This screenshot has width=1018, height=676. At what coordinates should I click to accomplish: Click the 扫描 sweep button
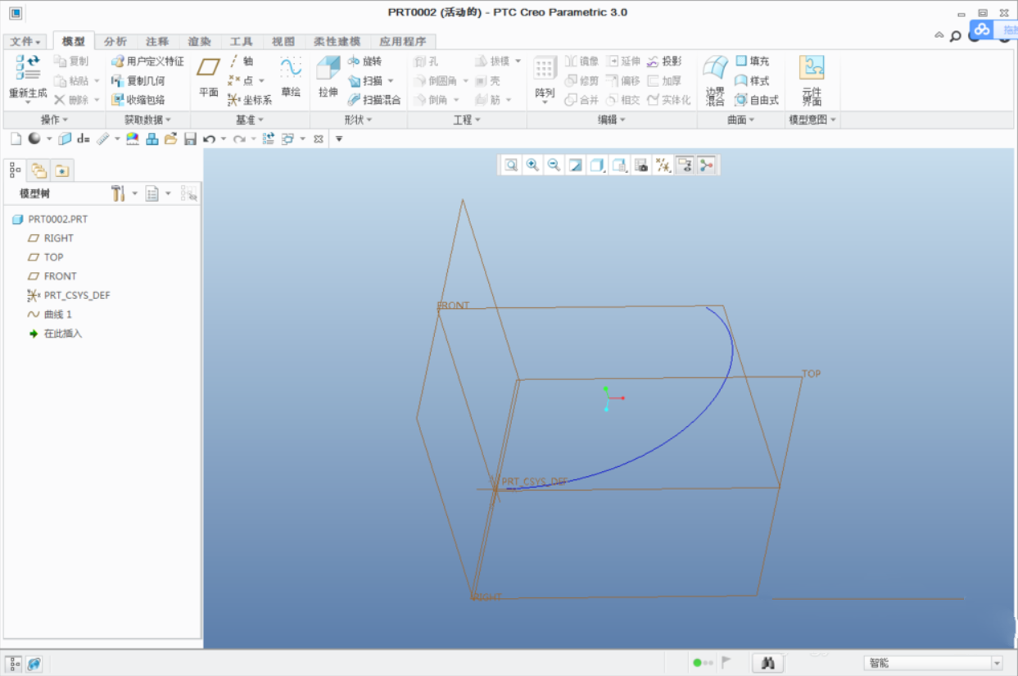click(365, 81)
